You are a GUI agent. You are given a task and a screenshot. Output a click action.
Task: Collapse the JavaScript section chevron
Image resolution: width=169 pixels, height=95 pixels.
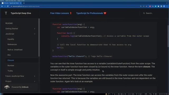(35, 34)
